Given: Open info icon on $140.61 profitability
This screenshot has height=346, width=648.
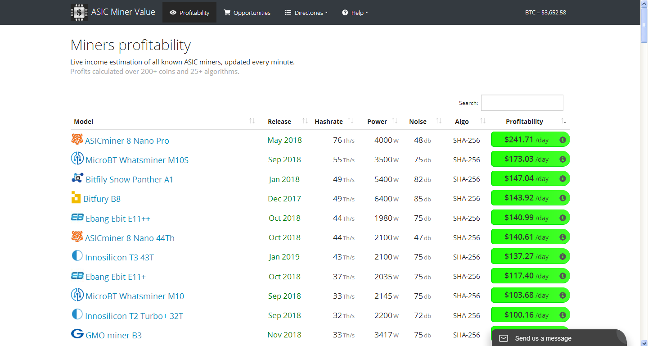Looking at the screenshot, I should [562, 237].
